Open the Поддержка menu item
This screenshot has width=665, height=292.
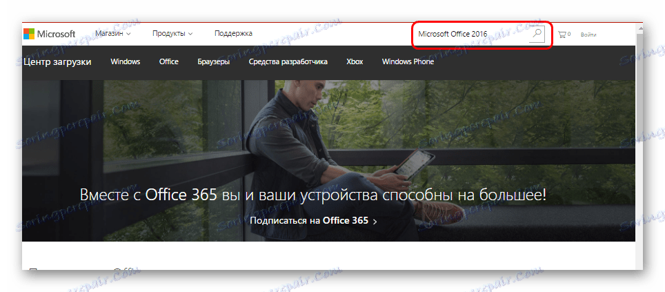233,33
